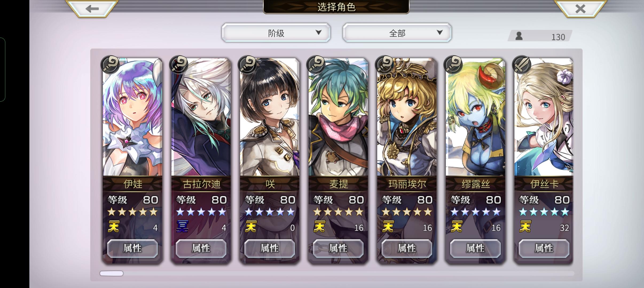Click staff weapon icon on 伊娃 card
The width and height of the screenshot is (644, 288).
click(110, 65)
